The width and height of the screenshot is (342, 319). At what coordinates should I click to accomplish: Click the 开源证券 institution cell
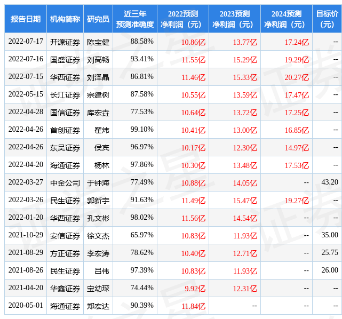[x=65, y=42]
